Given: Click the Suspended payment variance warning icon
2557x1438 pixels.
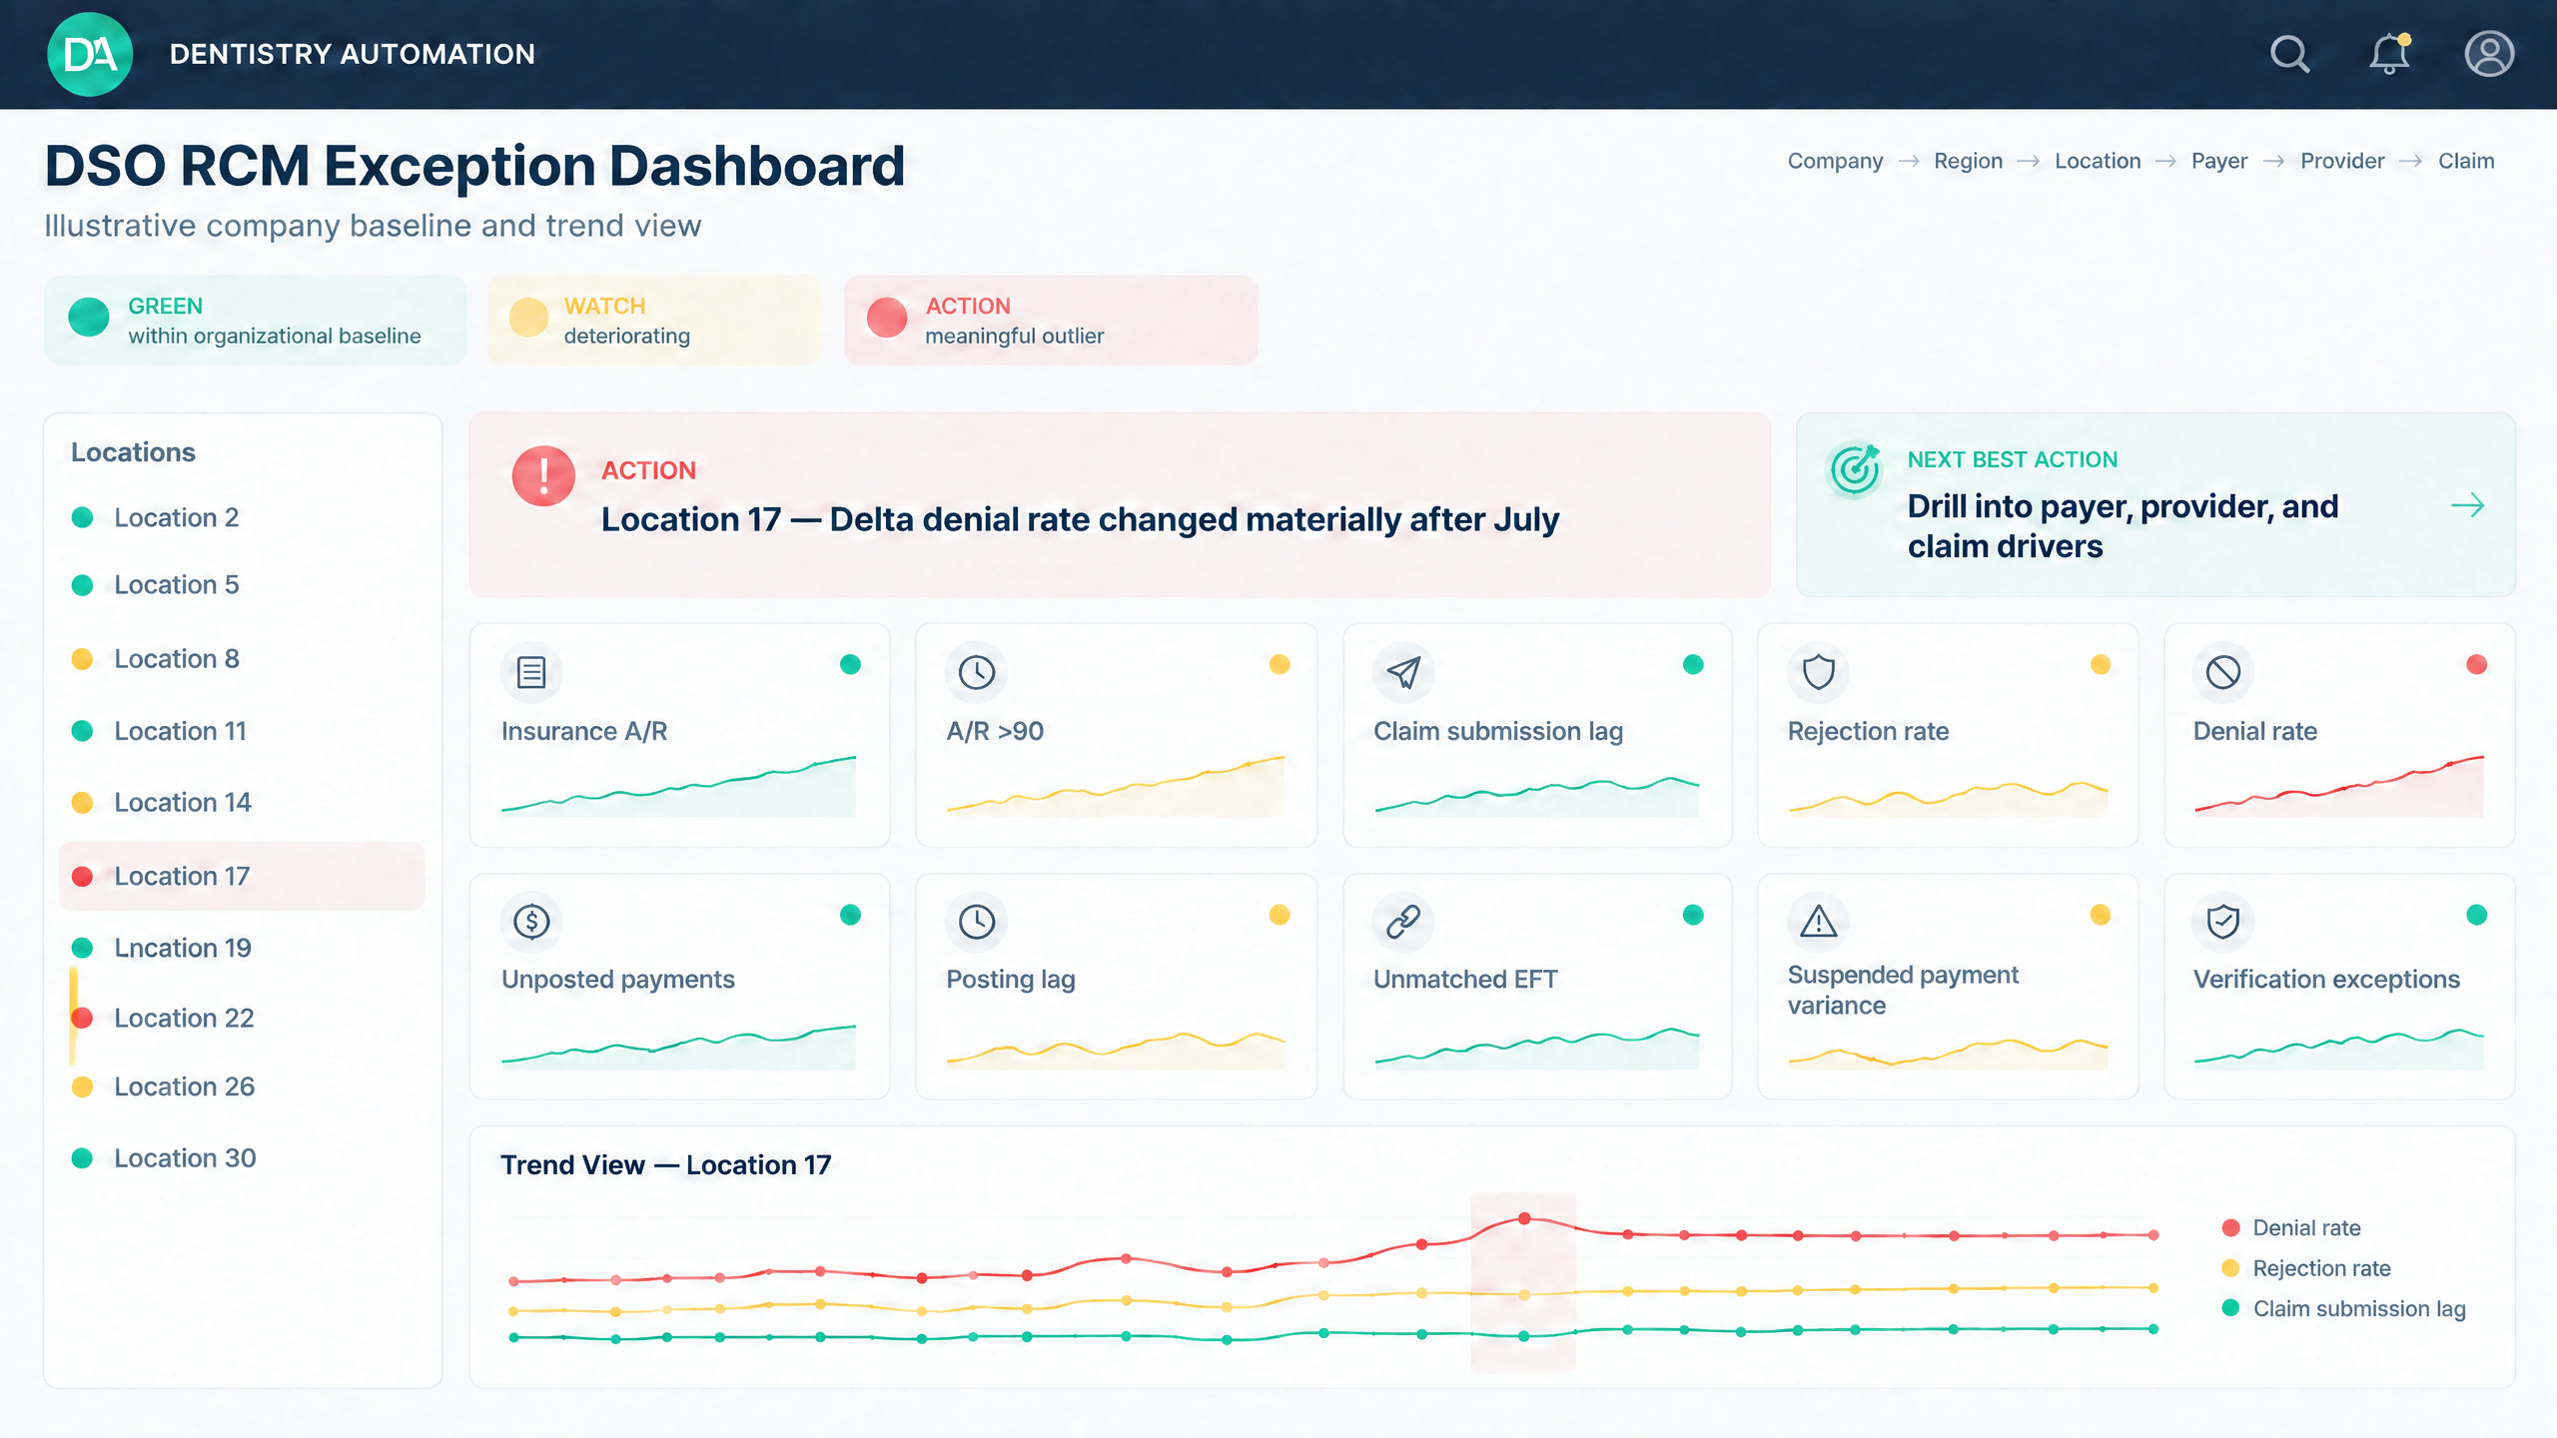Looking at the screenshot, I should click(1818, 921).
